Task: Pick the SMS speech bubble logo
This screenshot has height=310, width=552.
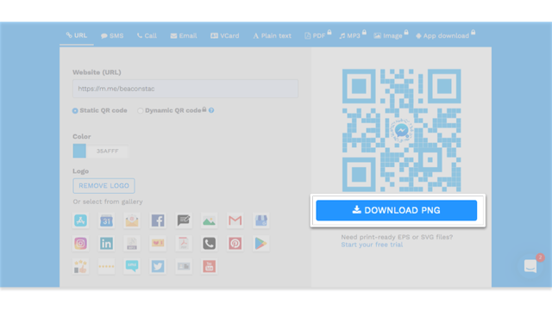Action: coord(132,266)
